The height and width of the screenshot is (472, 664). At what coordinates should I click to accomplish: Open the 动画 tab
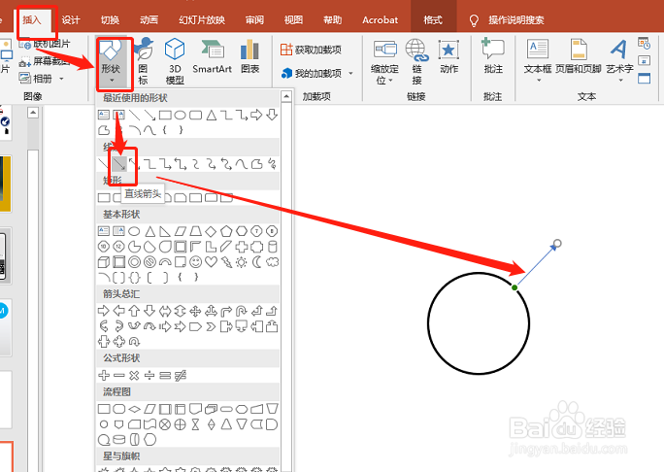pyautogui.click(x=149, y=20)
